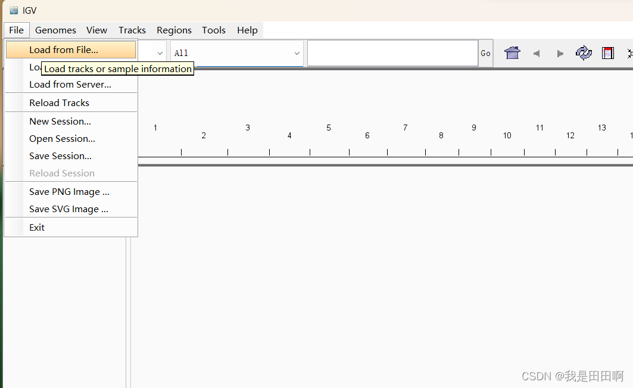Expand the genome selector dropdown arrow
The image size is (633, 388).
coord(160,53)
